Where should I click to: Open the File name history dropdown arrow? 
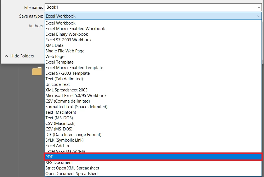pyautogui.click(x=259, y=7)
